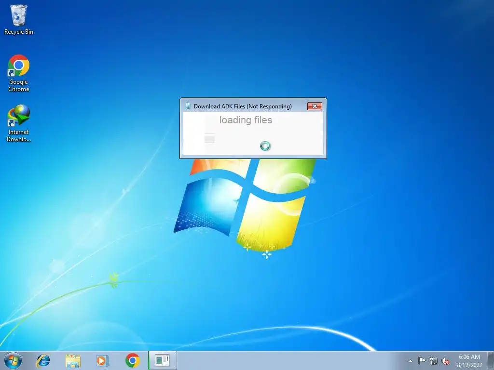Close the Download ADK Files dialog
494x370 pixels.
(x=315, y=106)
